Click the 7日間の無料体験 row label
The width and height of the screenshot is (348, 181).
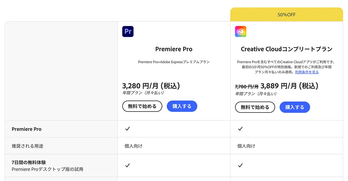click(29, 162)
